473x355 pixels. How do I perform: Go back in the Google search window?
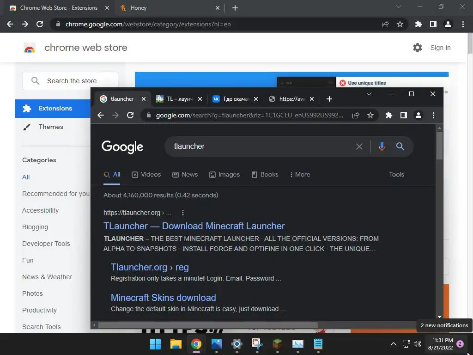pyautogui.click(x=101, y=115)
